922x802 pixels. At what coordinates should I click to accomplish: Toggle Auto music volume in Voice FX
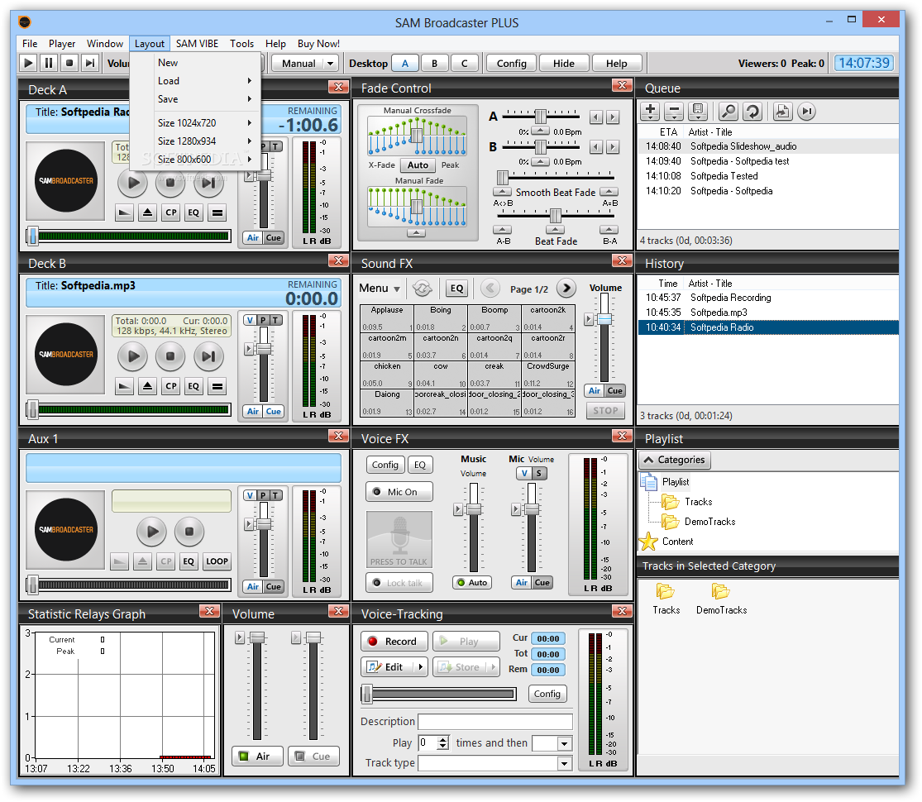click(472, 583)
